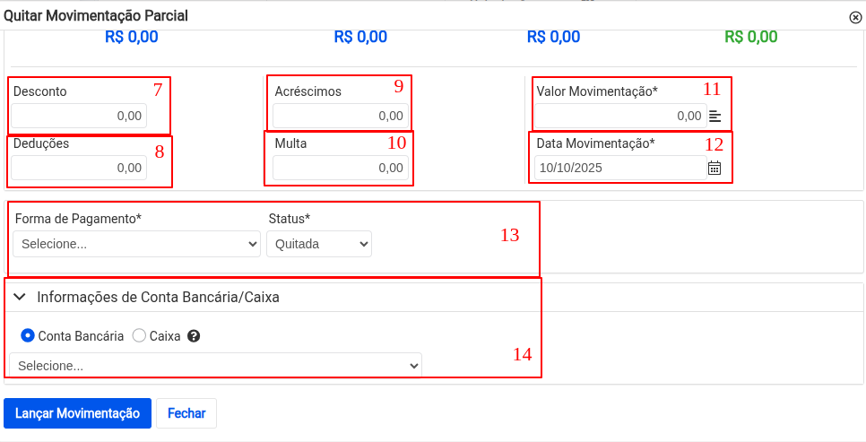The image size is (866, 442).
Task: Open the calendar picker for Data Movimentação
Action: point(714,168)
